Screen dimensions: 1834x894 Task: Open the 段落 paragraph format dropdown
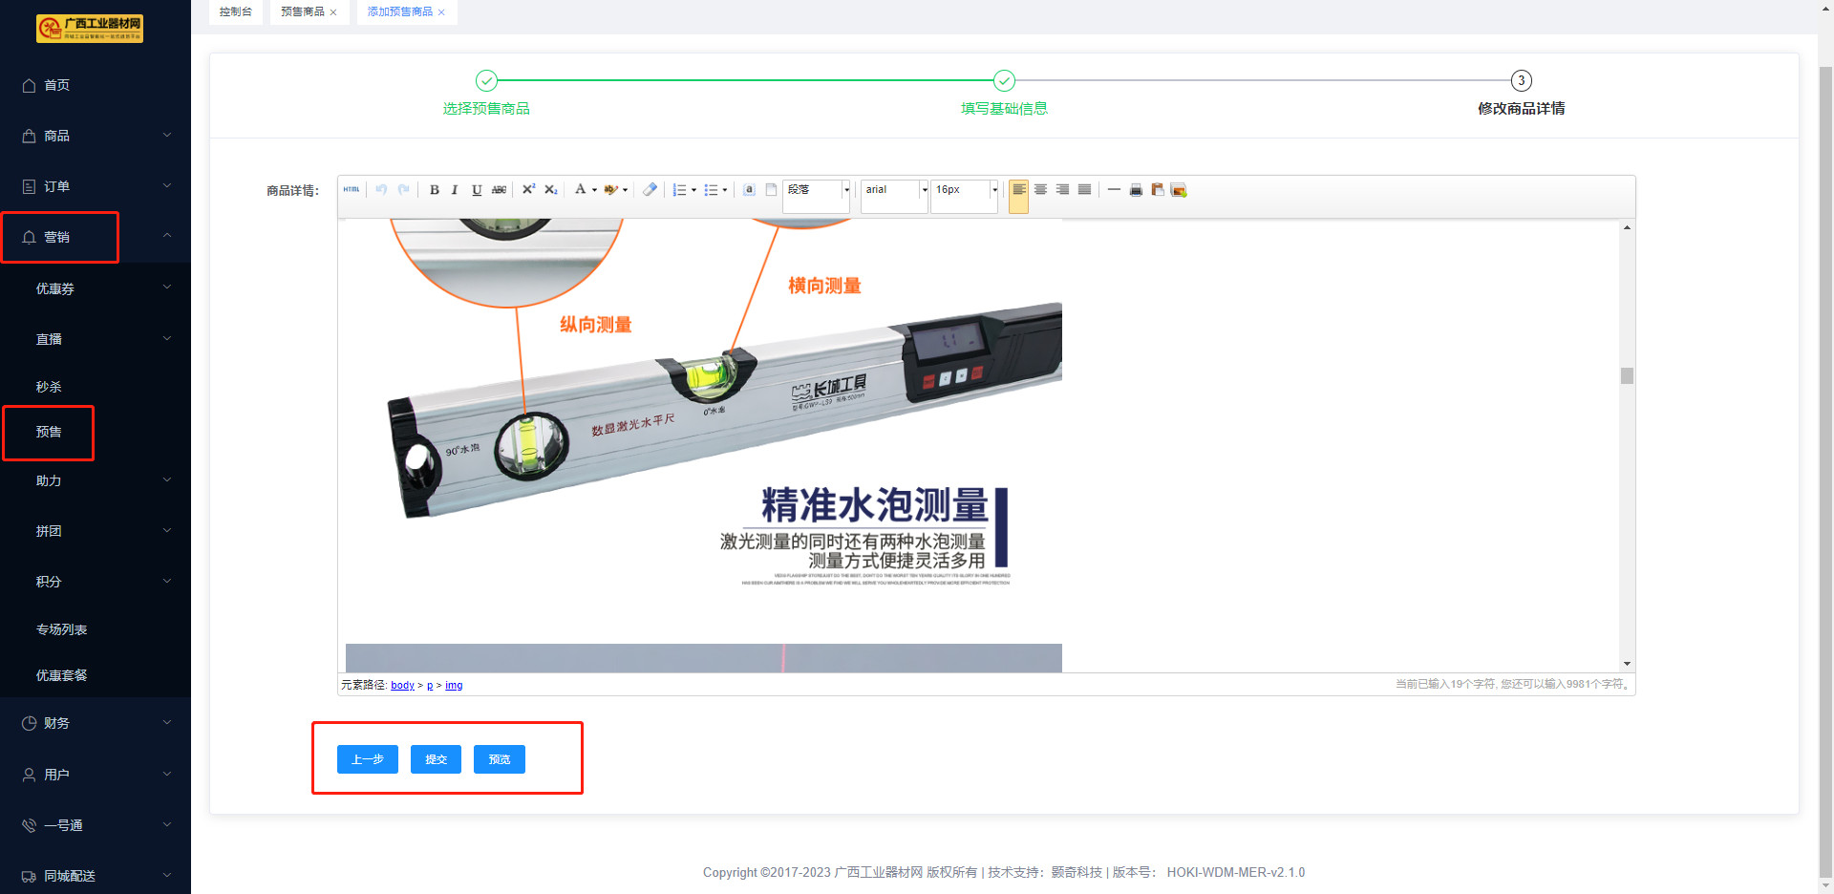pos(817,190)
